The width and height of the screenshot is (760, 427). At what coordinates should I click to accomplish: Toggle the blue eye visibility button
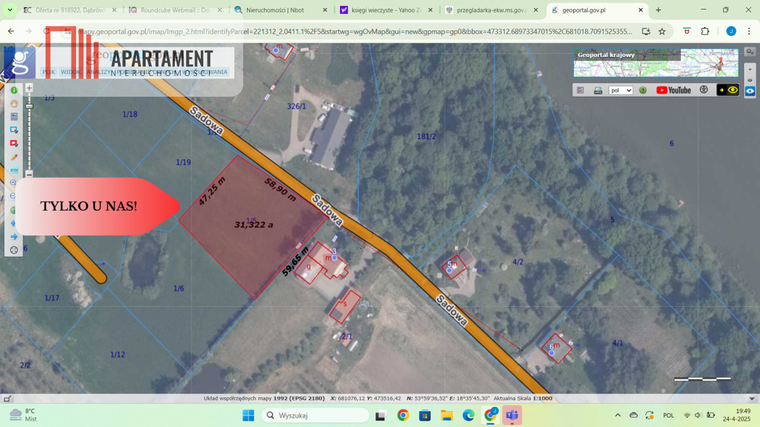[x=750, y=90]
